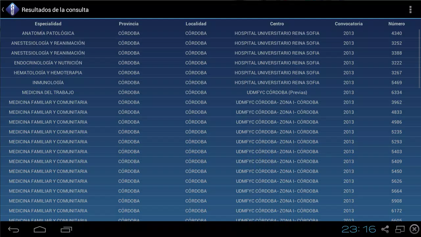The image size is (421, 237).
Task: Click the number 5664 cell
Action: [x=397, y=191]
